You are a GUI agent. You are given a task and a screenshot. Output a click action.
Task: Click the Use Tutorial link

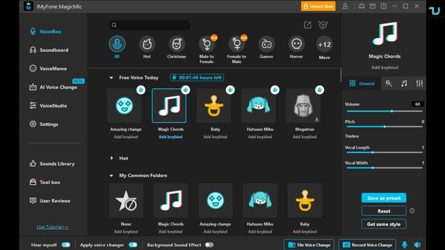53,227
